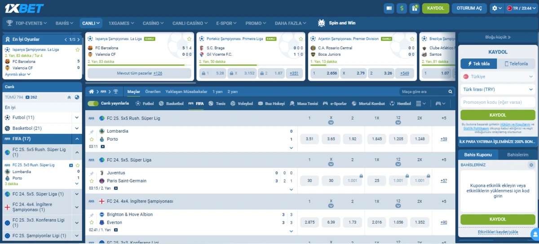Open the TR / 23:44 language dropdown
539x244 pixels.
521,8
